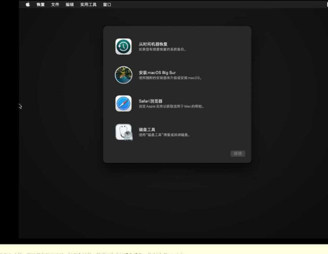Select the Safari浏览器 title
328x254 pixels.
[x=150, y=101]
